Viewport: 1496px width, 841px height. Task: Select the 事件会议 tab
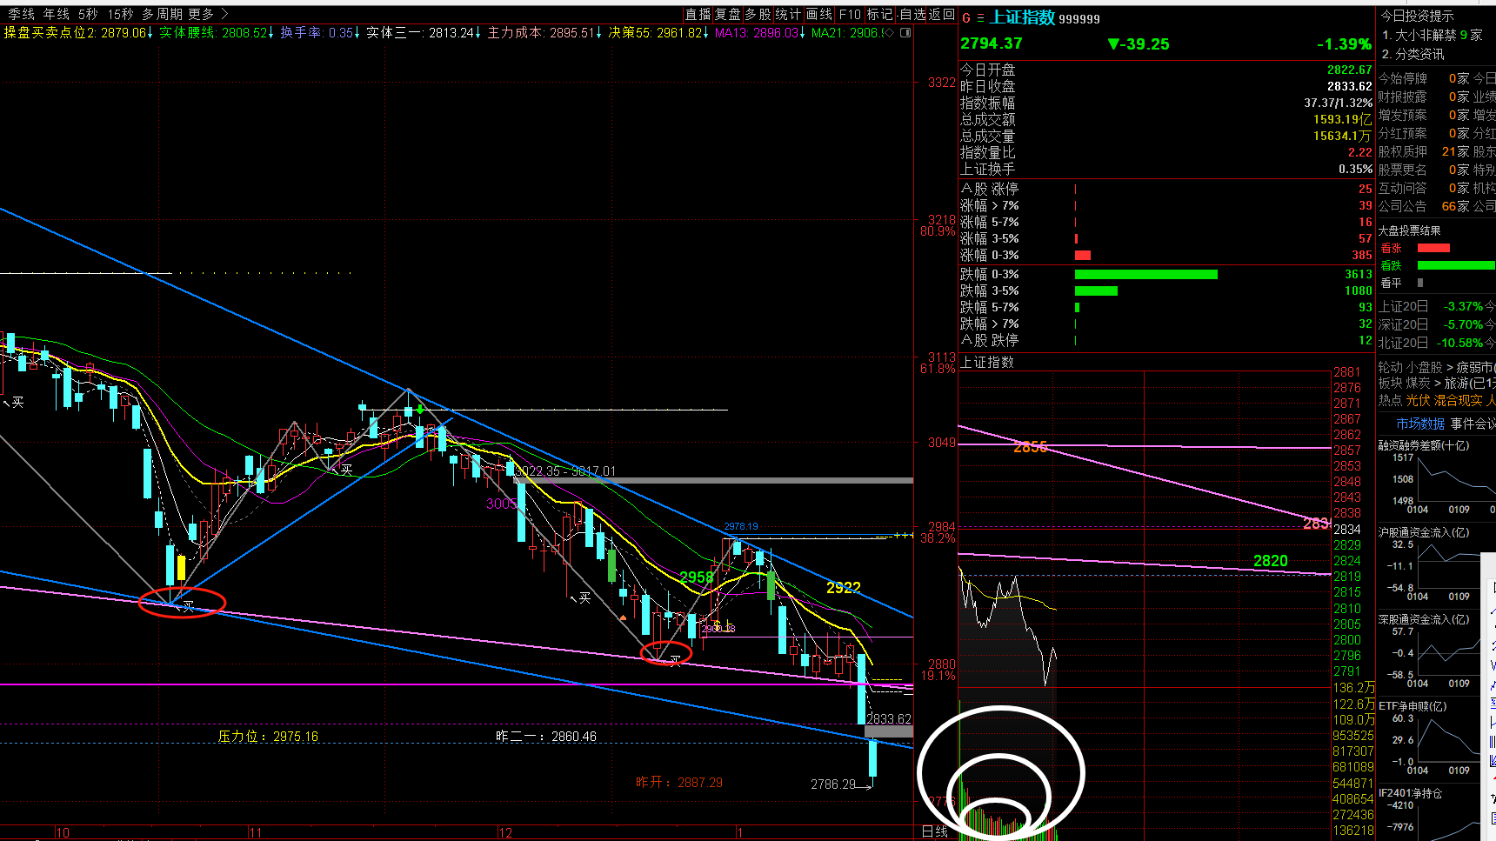[1473, 424]
